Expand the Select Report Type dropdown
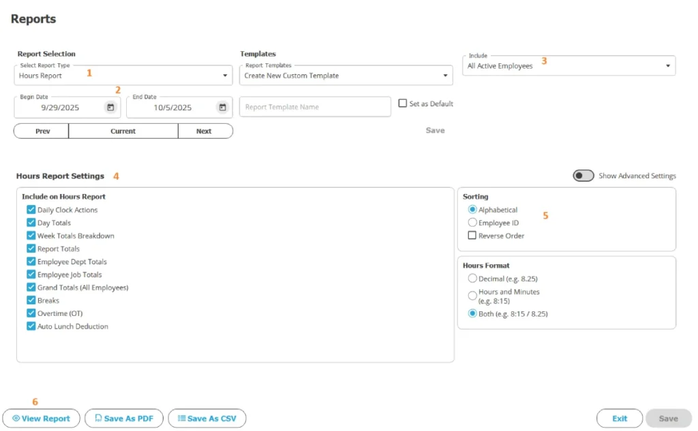The width and height of the screenshot is (698, 431). coord(123,76)
